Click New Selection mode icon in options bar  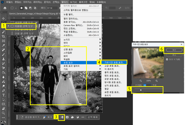[x=21, y=8]
